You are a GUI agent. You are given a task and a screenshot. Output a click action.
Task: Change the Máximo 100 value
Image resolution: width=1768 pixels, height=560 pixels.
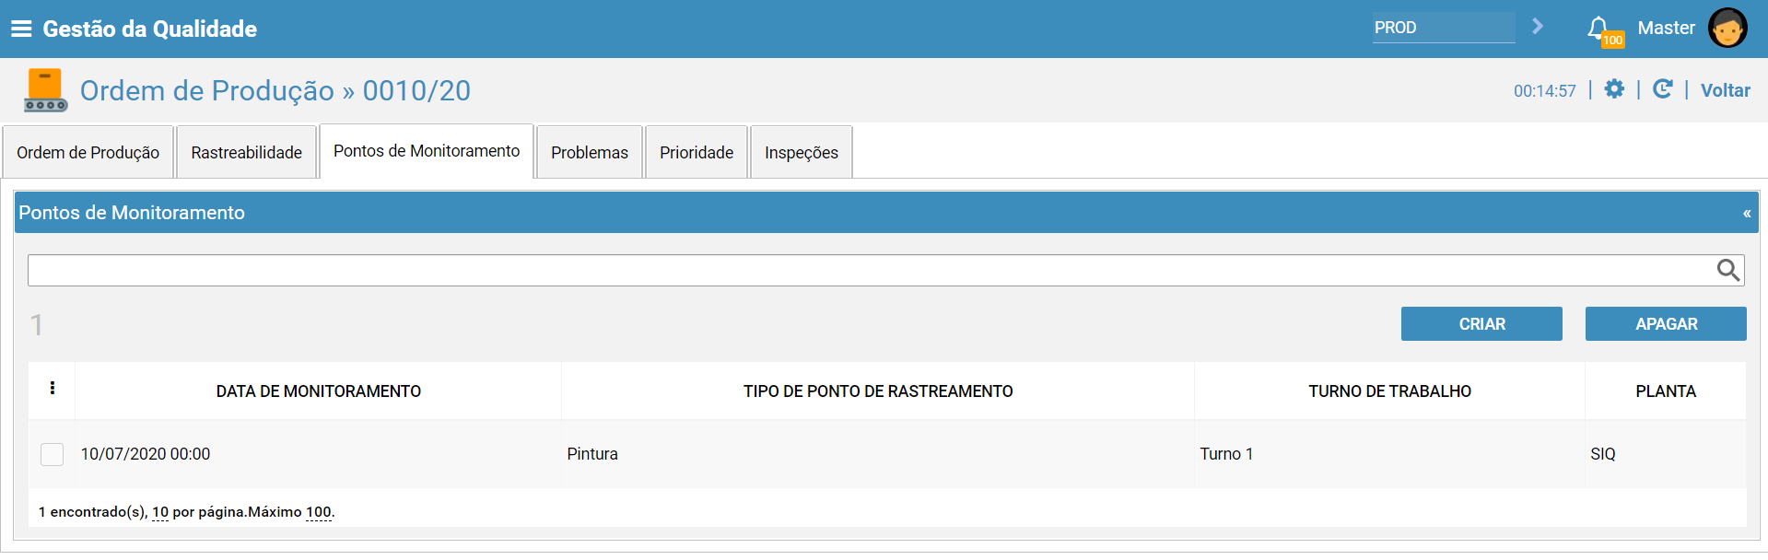point(319,512)
